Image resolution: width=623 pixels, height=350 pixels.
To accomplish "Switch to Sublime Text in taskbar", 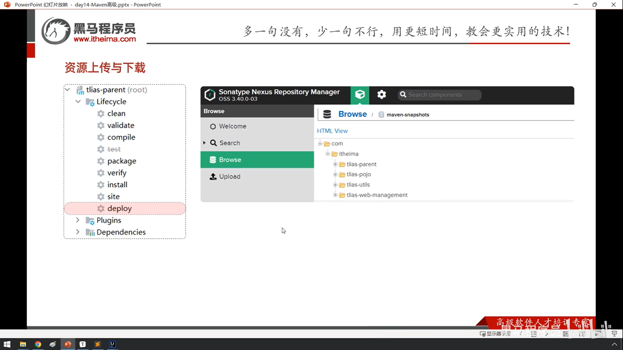I will (98, 345).
